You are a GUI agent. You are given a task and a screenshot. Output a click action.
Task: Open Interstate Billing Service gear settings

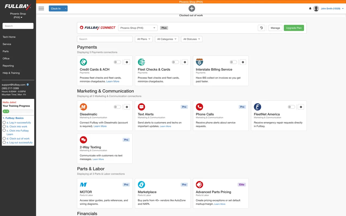243,62
